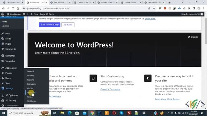Share this page icon in address bar
This screenshot has width=207, height=116.
(149, 8)
